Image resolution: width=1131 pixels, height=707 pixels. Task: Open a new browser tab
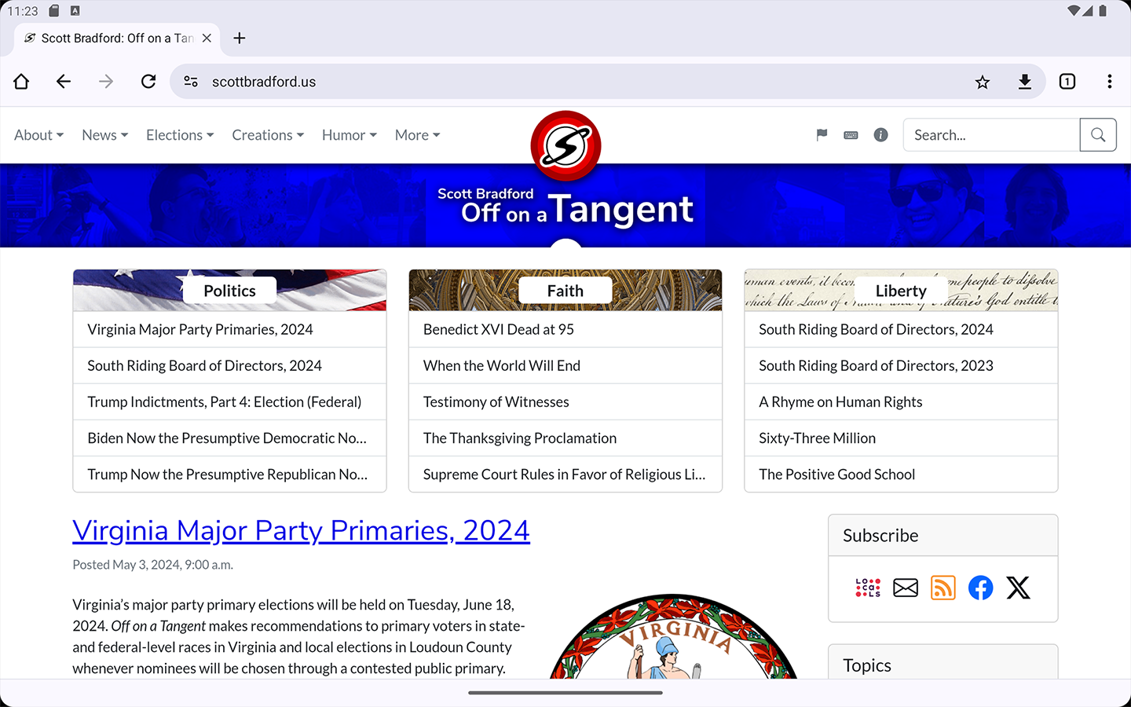[x=240, y=38]
